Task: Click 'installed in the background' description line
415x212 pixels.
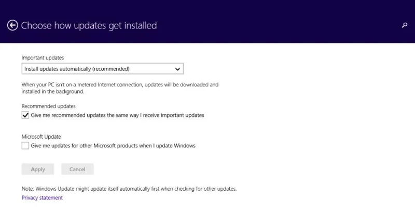Action: pos(53,92)
